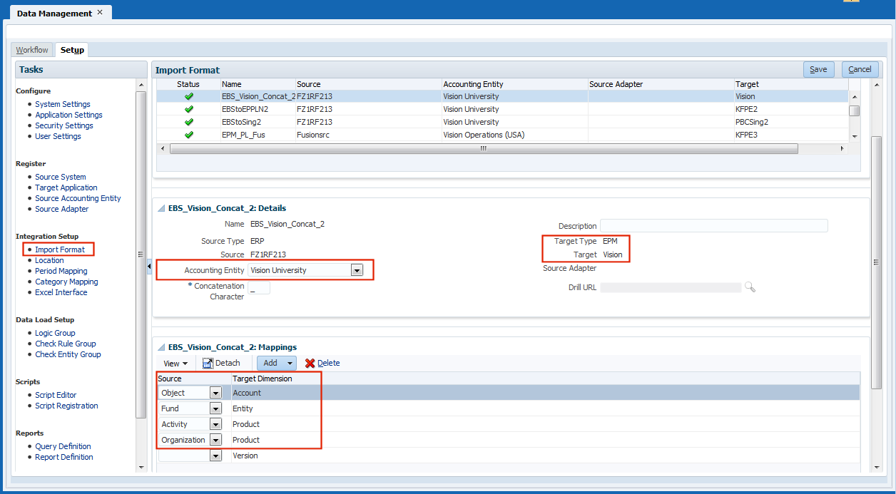
Task: Click green checkmark status of EBStoEPPLN2 row
Action: coord(189,109)
